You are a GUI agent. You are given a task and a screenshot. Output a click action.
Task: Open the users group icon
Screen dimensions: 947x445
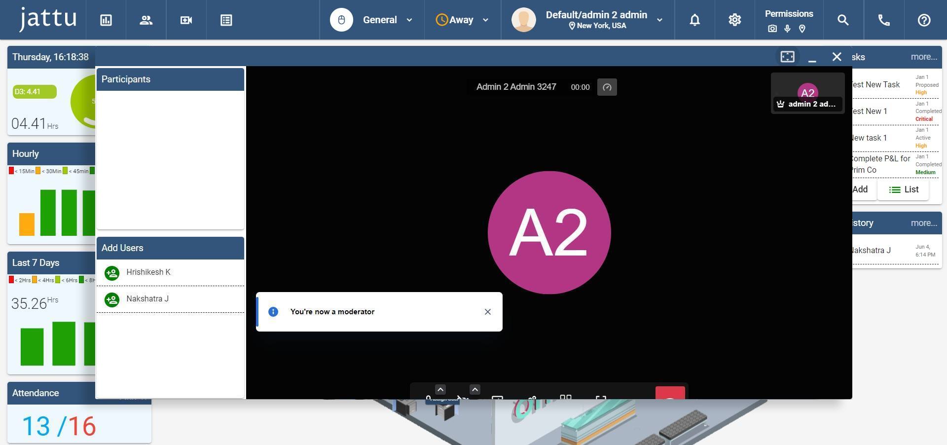[x=146, y=20]
